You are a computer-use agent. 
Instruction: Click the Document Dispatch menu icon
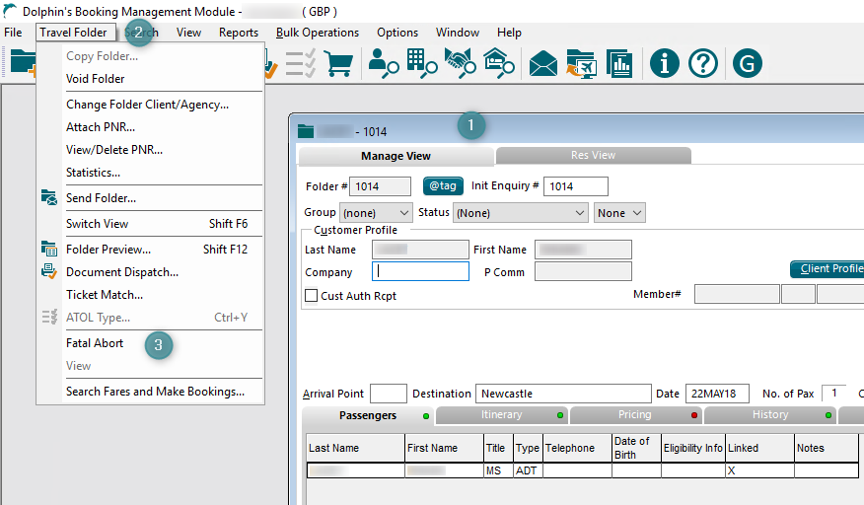tap(49, 271)
